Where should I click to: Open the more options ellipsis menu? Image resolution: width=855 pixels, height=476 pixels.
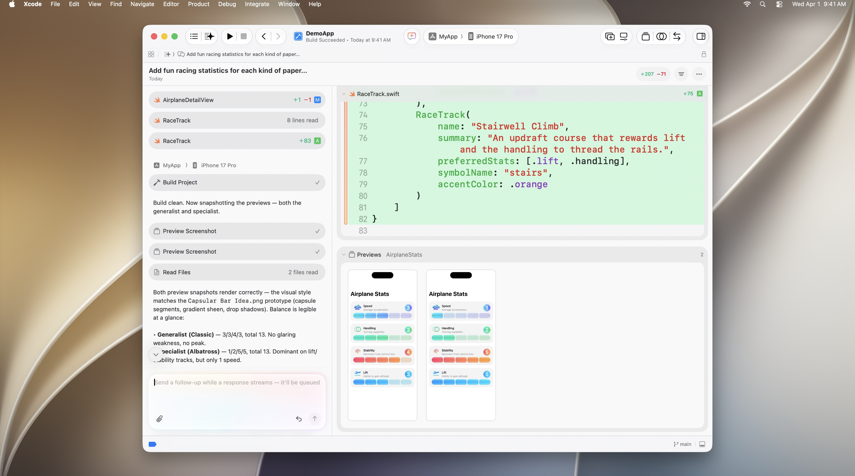pyautogui.click(x=699, y=74)
